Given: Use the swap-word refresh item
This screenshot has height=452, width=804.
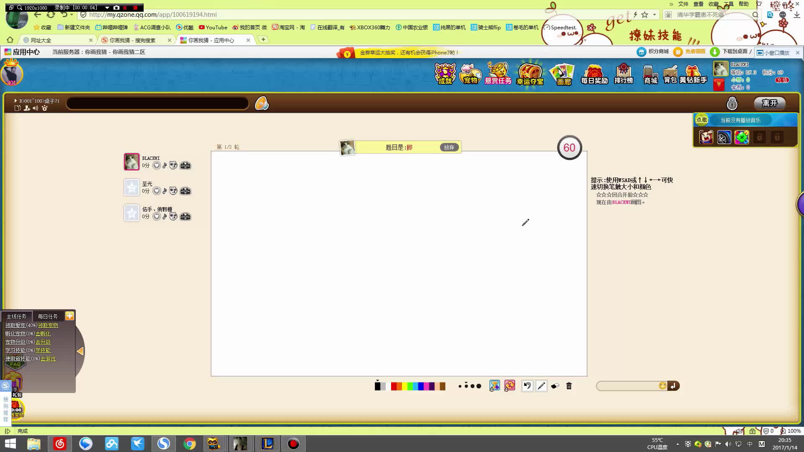Looking at the screenshot, I should (510, 385).
